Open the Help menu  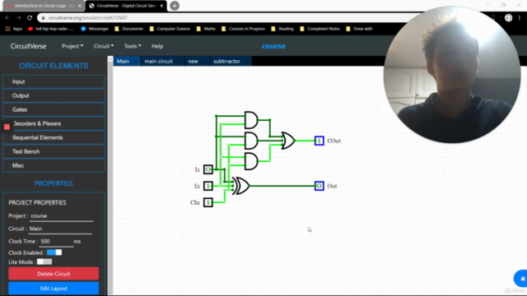(157, 46)
